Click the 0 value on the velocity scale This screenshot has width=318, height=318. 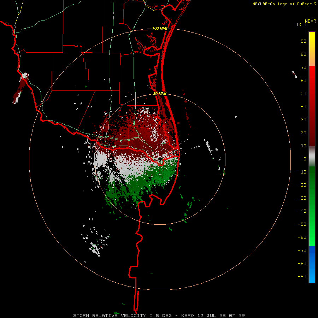pos(305,159)
